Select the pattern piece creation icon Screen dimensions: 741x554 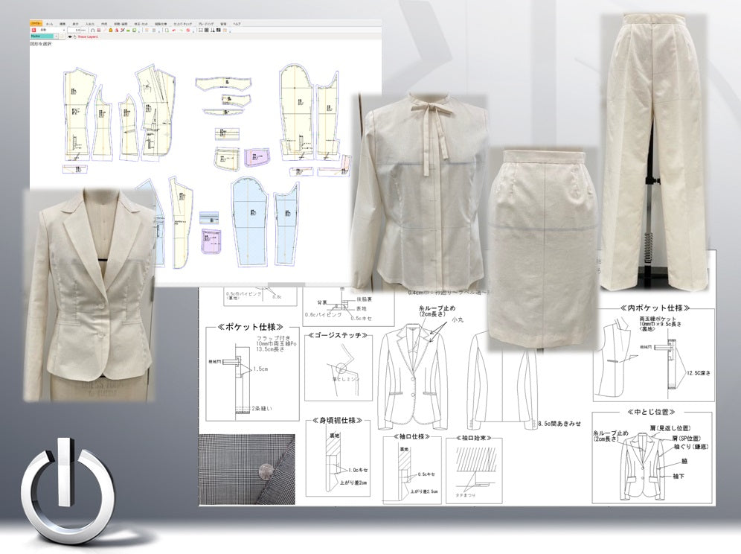click(211, 31)
